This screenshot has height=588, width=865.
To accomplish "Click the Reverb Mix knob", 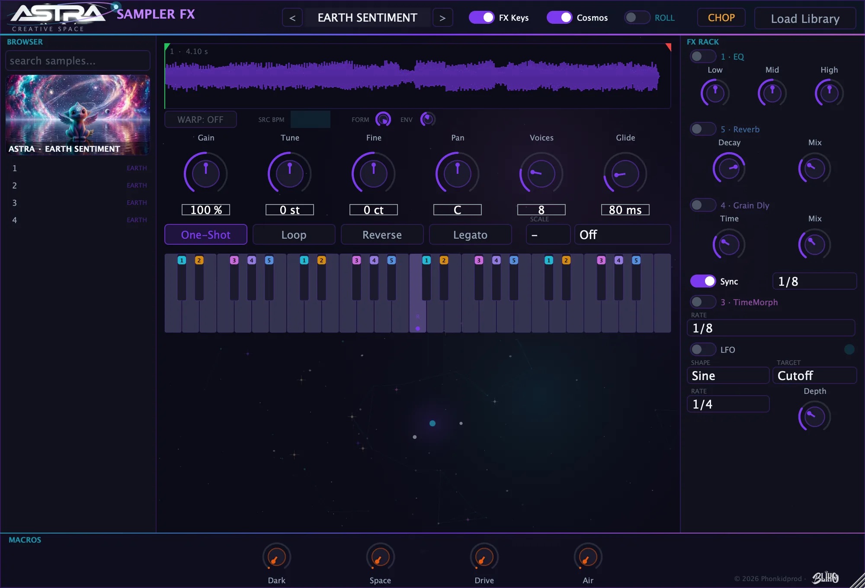I will click(x=814, y=168).
